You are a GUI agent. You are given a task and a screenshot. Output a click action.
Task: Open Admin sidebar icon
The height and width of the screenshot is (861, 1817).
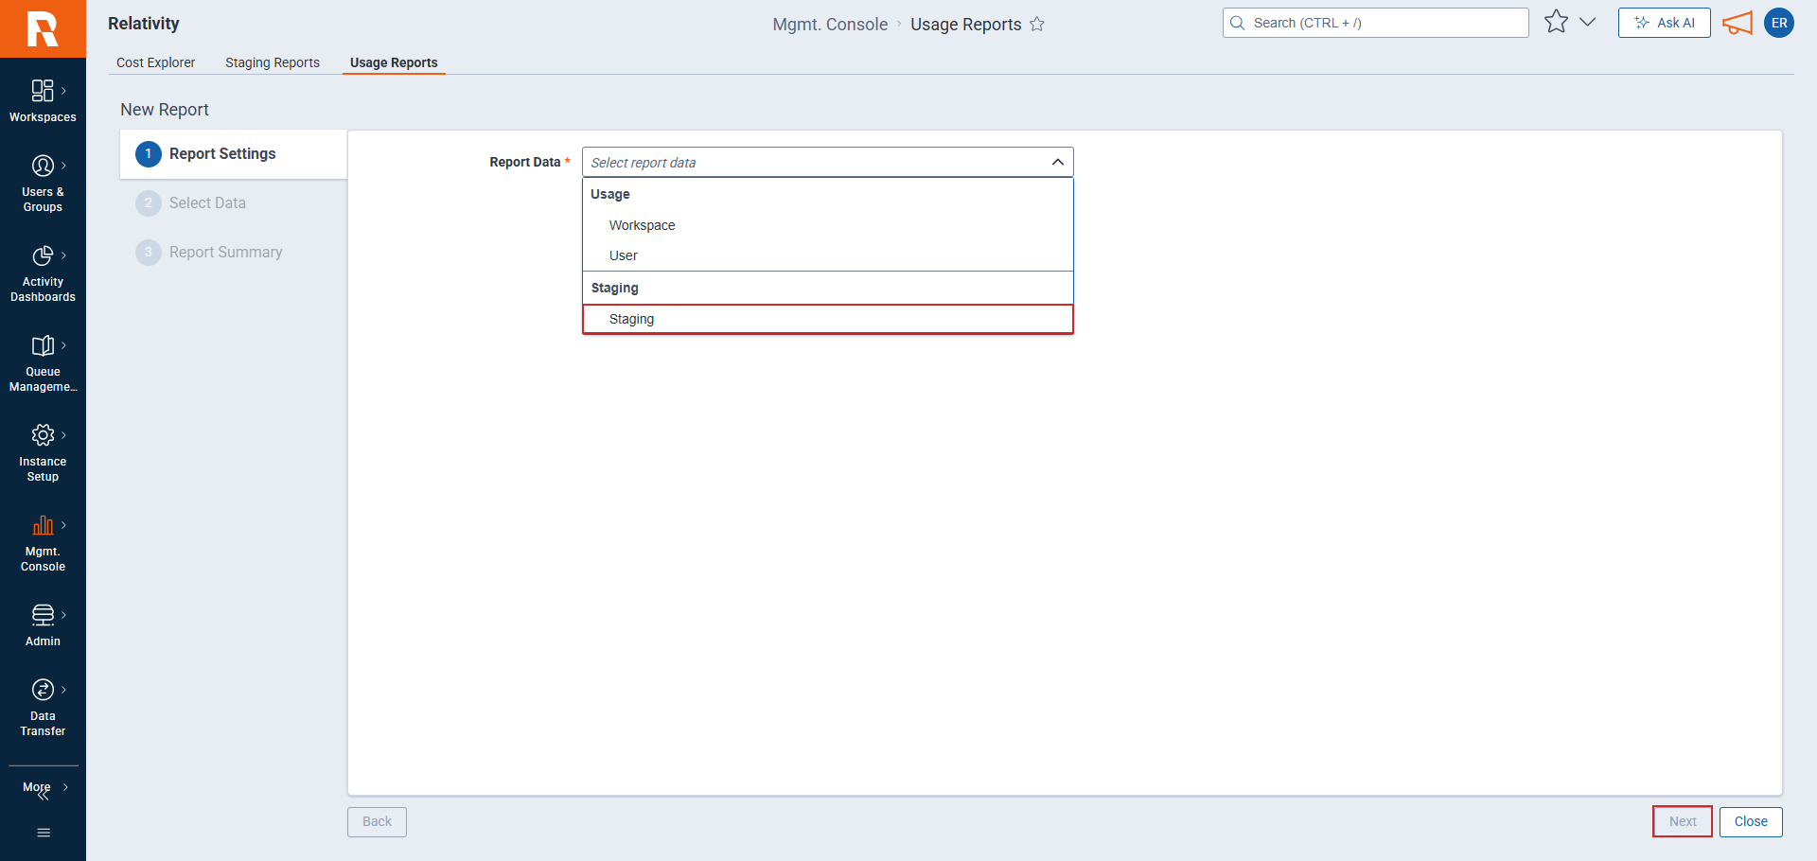click(x=43, y=615)
